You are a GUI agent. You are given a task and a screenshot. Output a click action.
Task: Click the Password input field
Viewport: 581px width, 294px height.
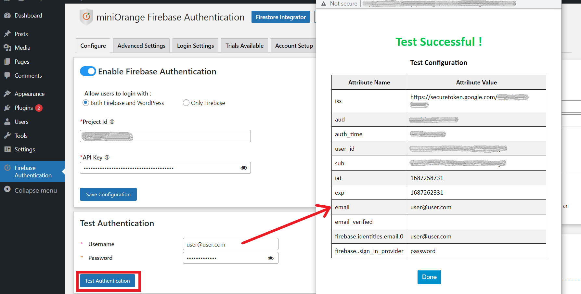click(x=231, y=258)
